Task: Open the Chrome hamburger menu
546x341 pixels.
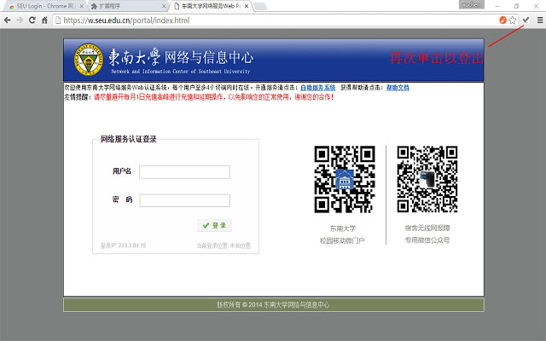Action: tap(540, 20)
